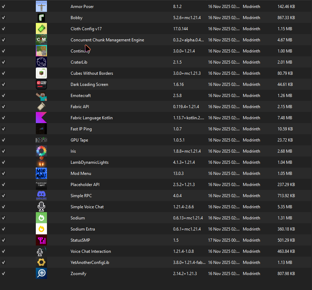This screenshot has height=290, width=312.
Task: Click the Mod Menu blue icon
Action: tap(41, 173)
